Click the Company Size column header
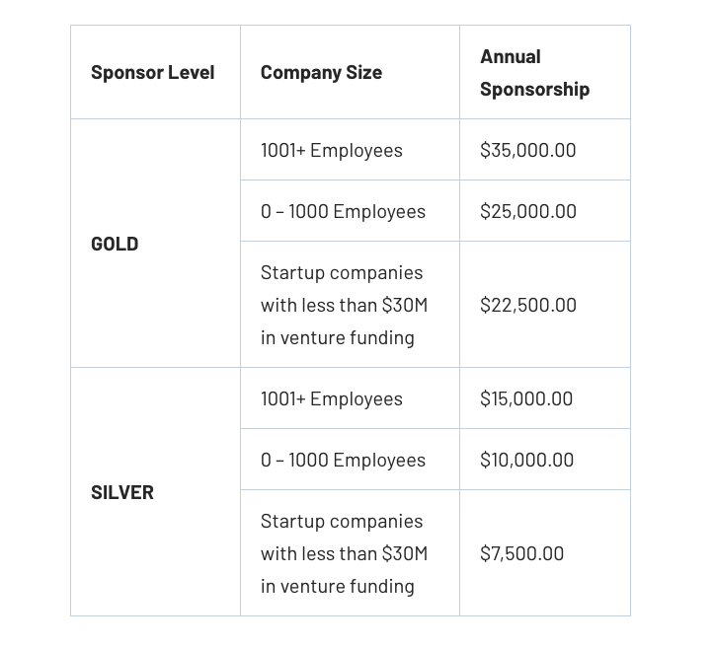 coord(321,72)
